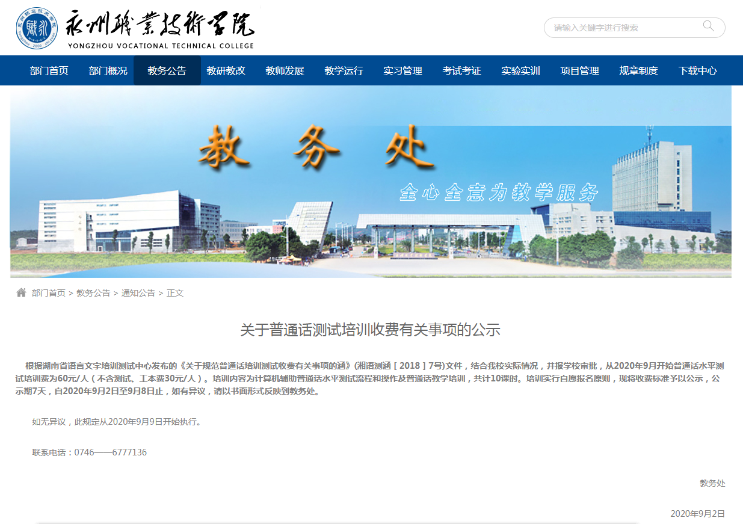Click the Yongzhou Vocational Technical College title

click(x=161, y=28)
